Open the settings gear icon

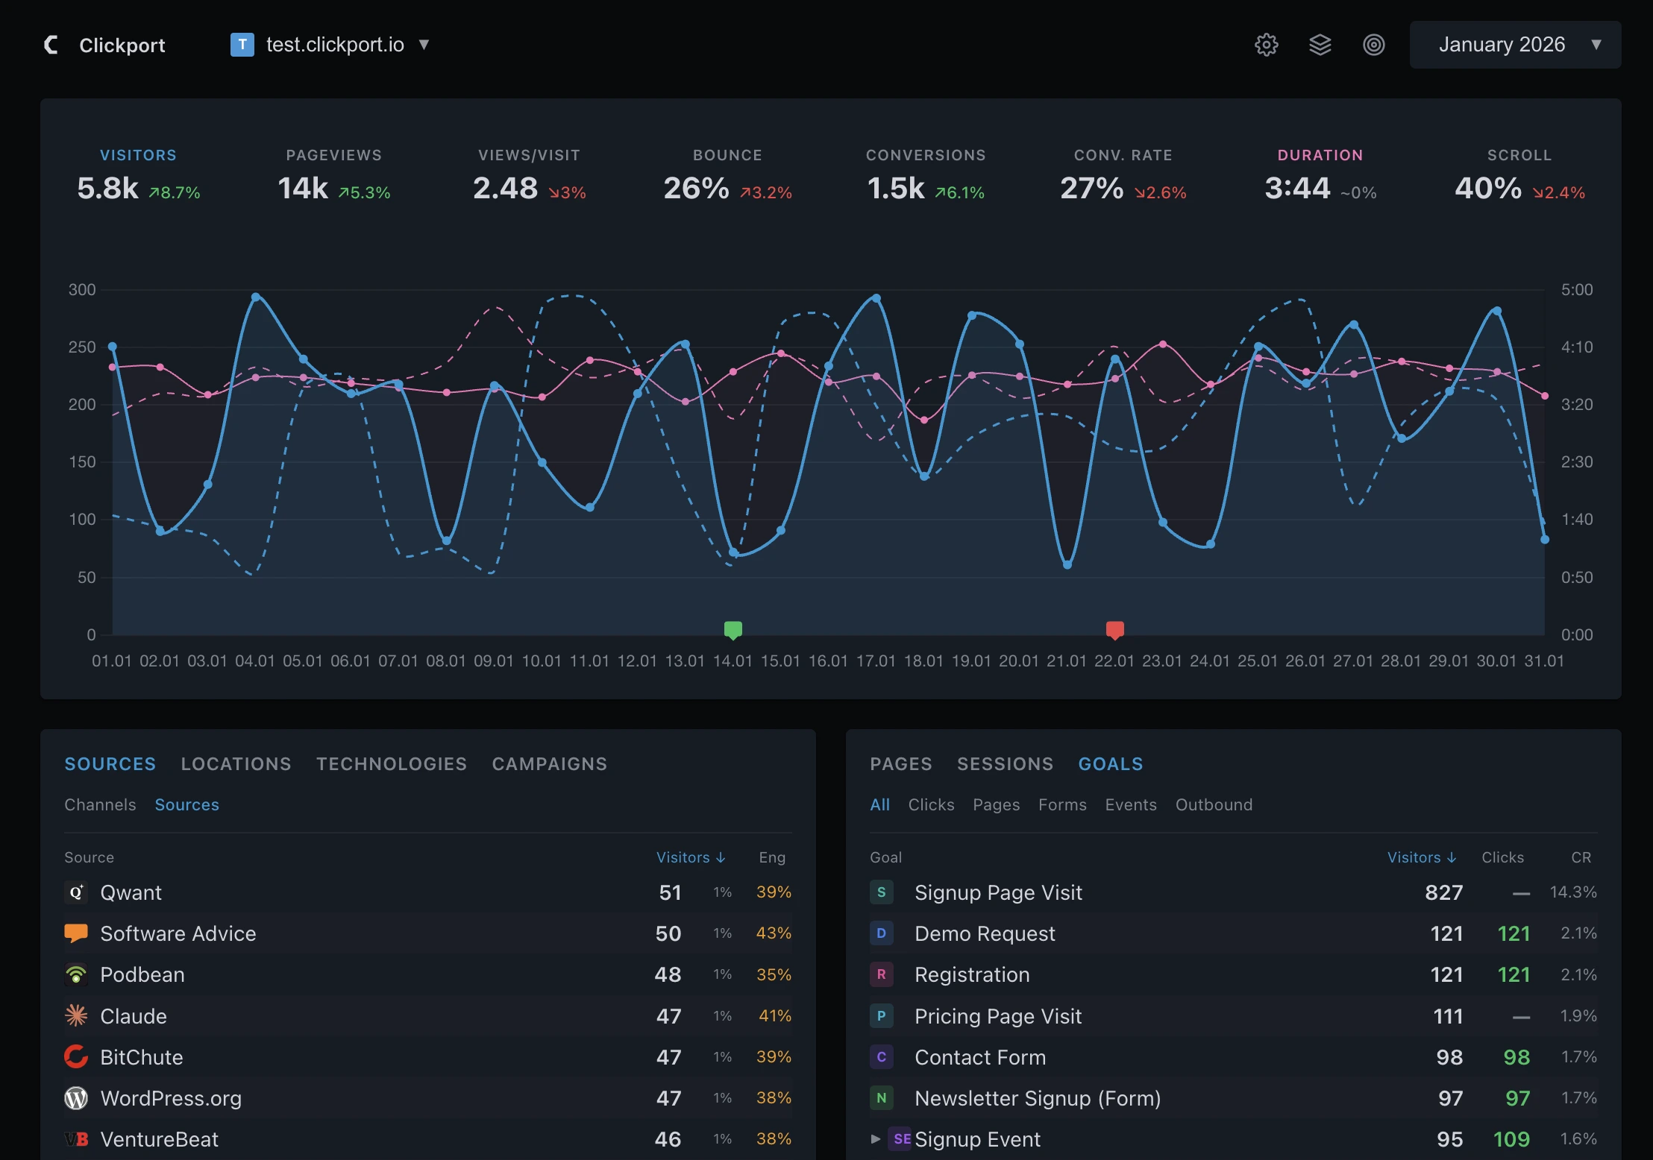click(x=1267, y=45)
